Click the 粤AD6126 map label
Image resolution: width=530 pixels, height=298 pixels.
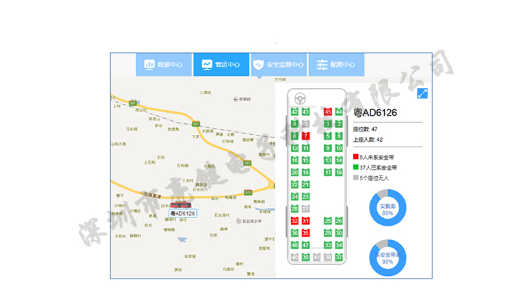(x=183, y=213)
